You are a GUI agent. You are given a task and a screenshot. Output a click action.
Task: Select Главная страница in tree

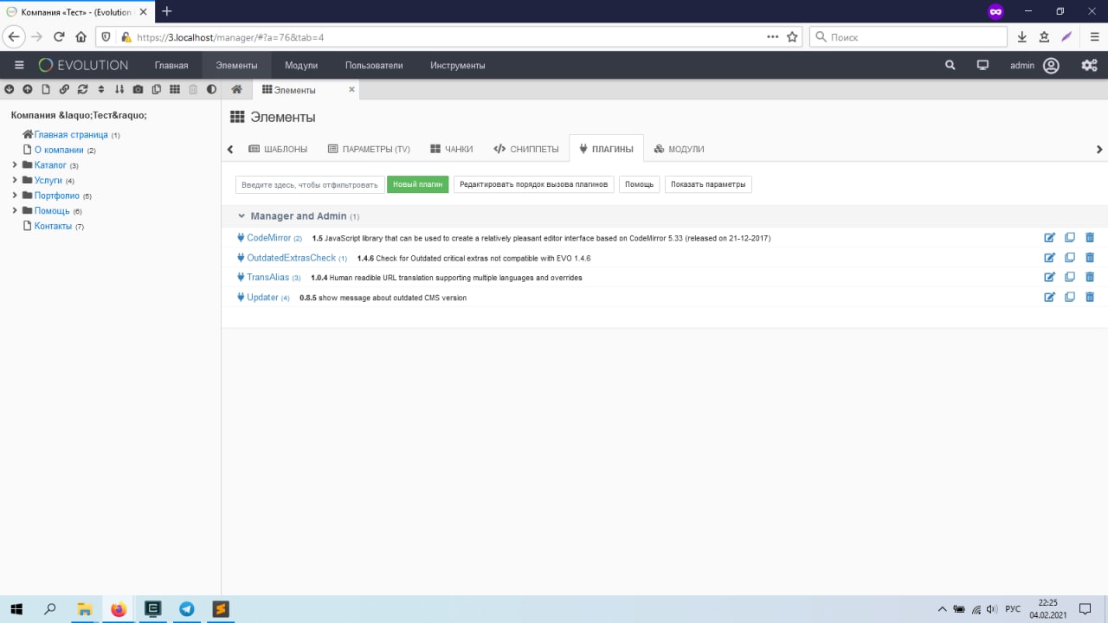pos(71,135)
